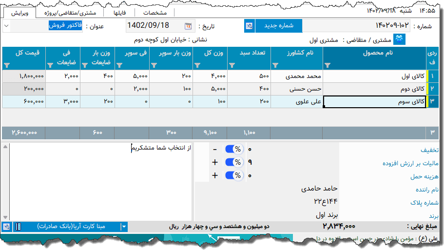
Task: Click the card reader icon in bottom bar
Action: click(x=18, y=227)
